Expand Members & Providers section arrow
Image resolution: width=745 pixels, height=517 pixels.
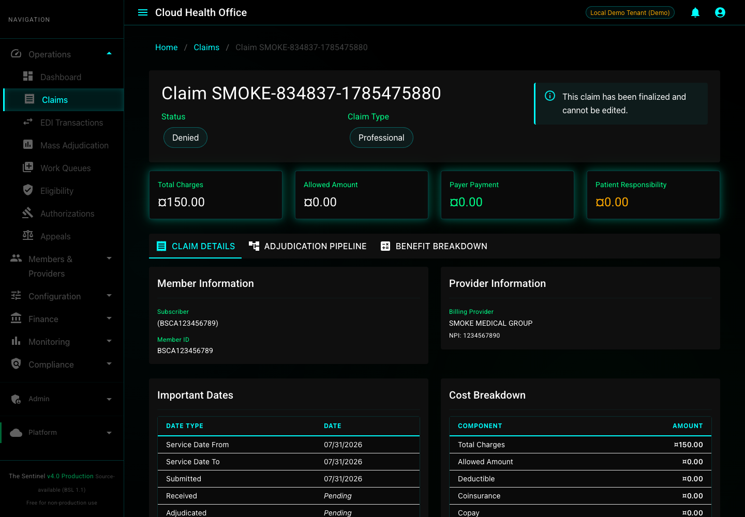109,258
